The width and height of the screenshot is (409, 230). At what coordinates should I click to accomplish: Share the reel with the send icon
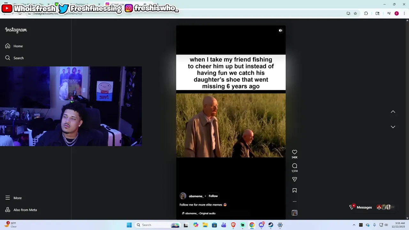[295, 180]
